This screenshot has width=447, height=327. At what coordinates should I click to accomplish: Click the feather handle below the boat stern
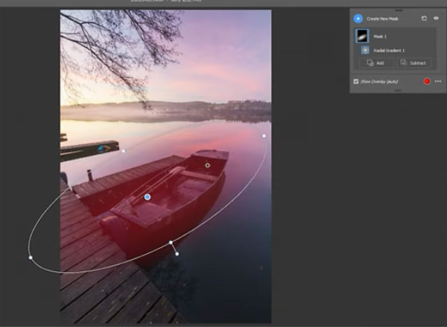tap(177, 254)
